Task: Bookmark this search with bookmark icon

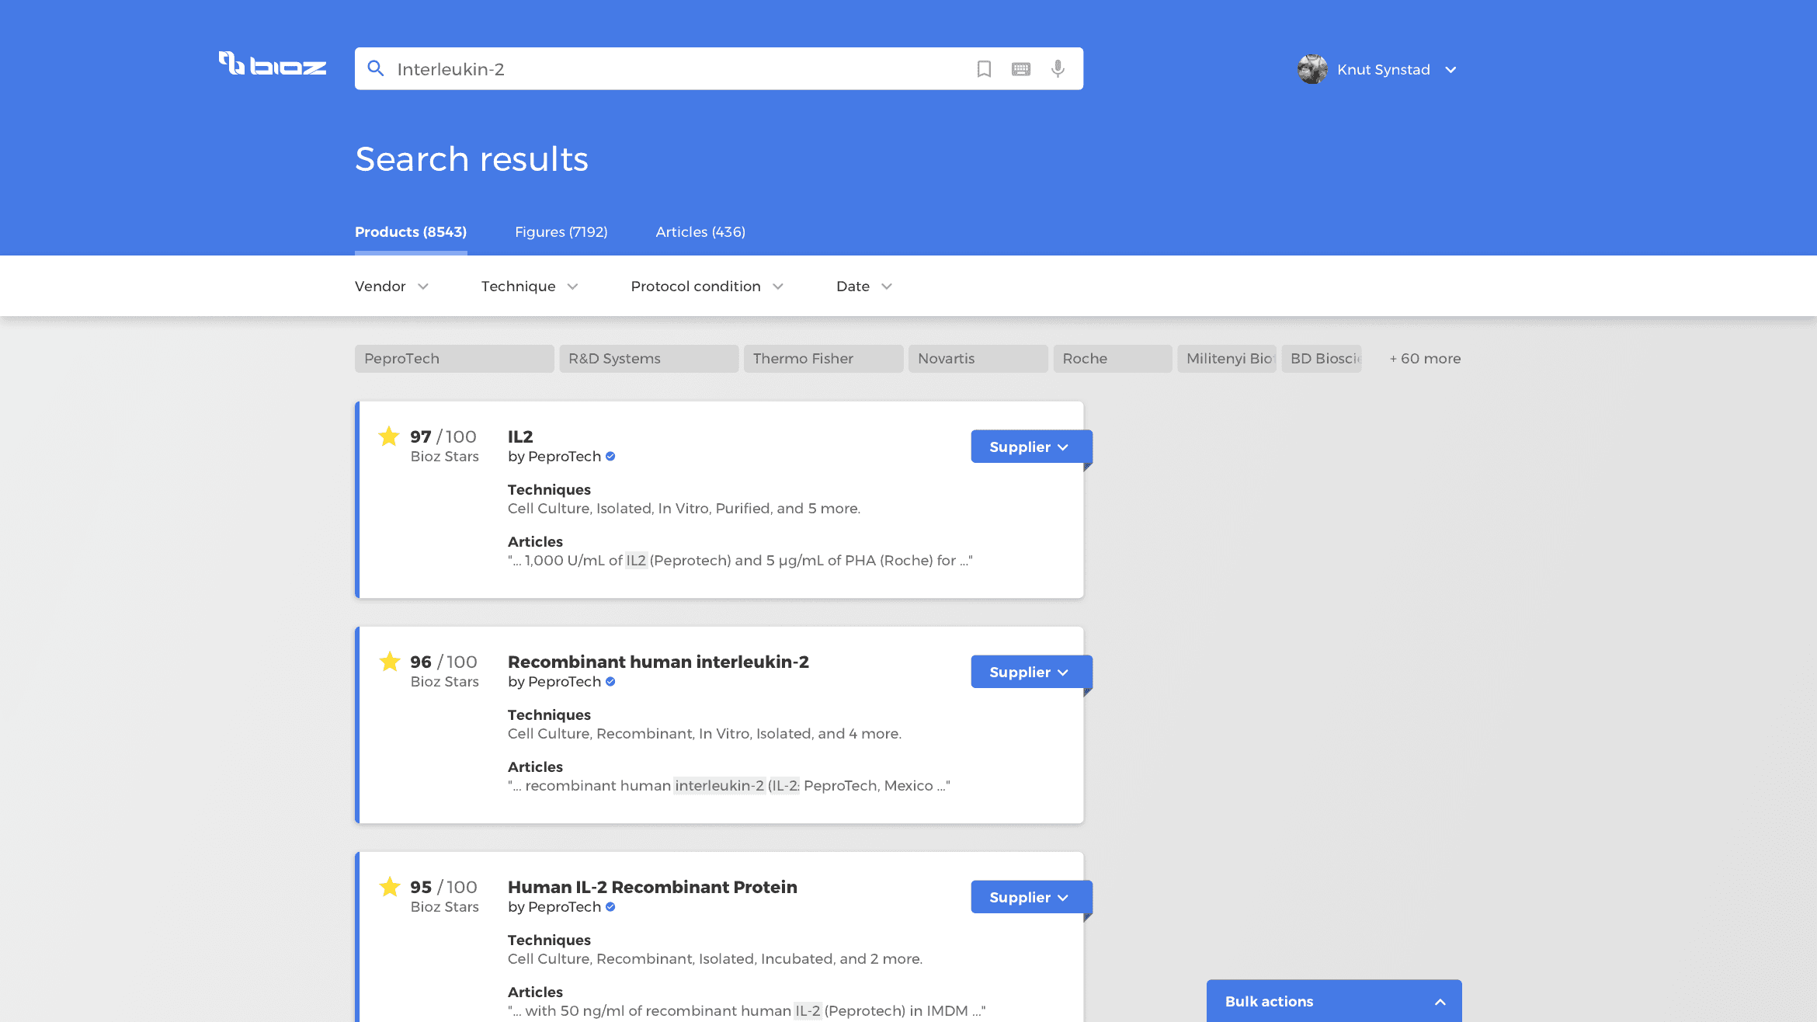Action: [984, 69]
